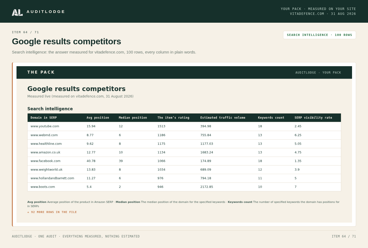368x248 pixels.
Task: Click the main 'Google results competitors' page title
Action: pos(67,42)
